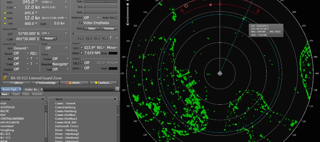This screenshot has height=142, width=320.
Task: Click own-ship symbol at radar center
Action: tap(220, 73)
